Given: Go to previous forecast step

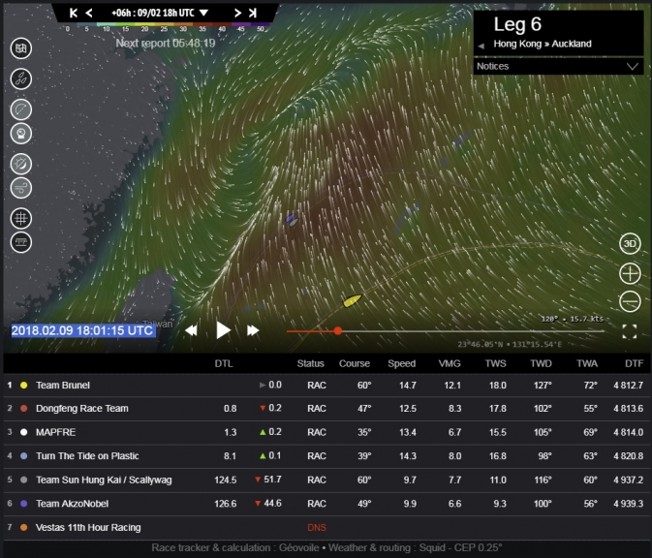Looking at the screenshot, I should tap(89, 13).
